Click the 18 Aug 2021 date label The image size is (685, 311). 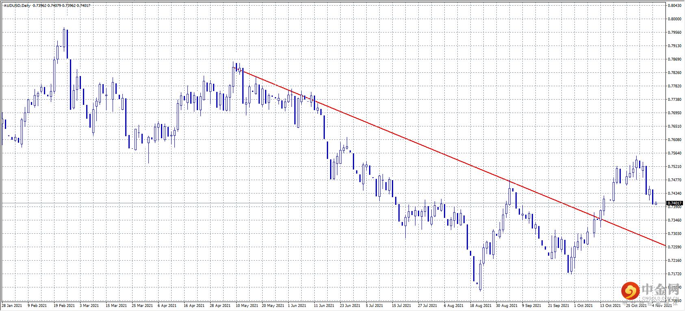481,306
